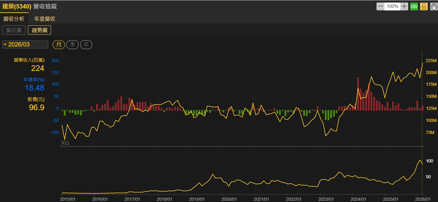Click the zoom out minus button
438x202 pixels.
coord(381,6)
